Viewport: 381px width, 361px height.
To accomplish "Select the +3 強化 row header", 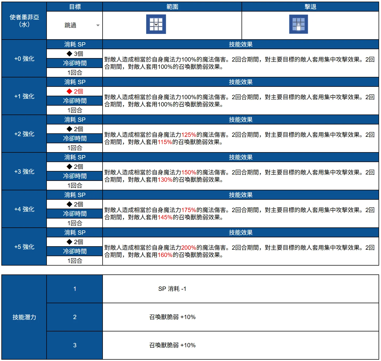I will [x=24, y=171].
